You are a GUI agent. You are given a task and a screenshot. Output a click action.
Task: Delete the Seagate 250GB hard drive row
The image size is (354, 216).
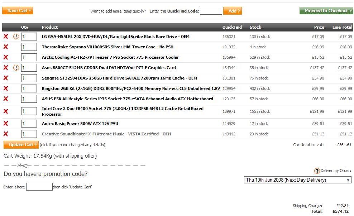click(6, 78)
